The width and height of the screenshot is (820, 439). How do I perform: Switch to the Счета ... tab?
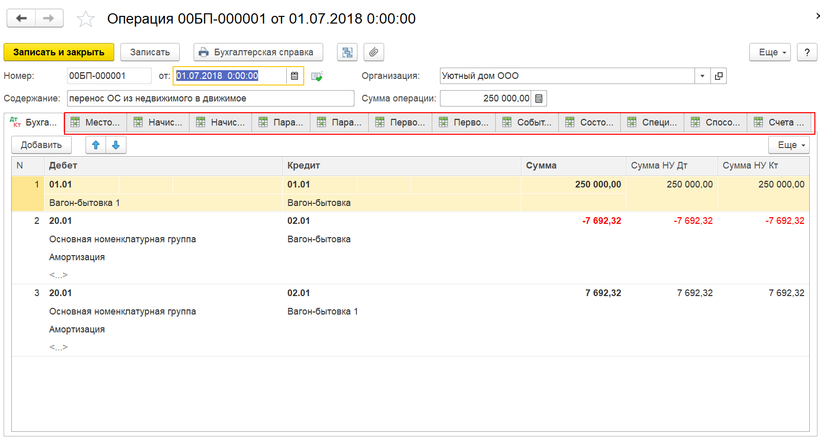point(779,122)
